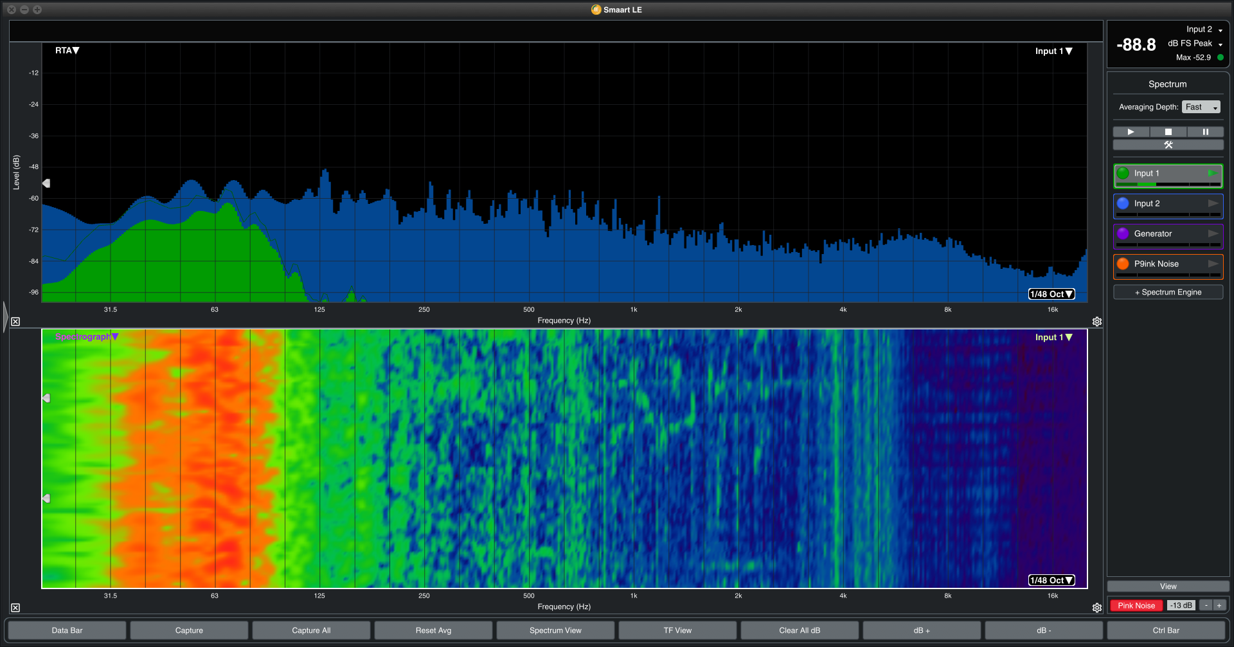The height and width of the screenshot is (647, 1234).
Task: Open the dB FS Peak meter type dropdown
Action: tap(1195, 43)
